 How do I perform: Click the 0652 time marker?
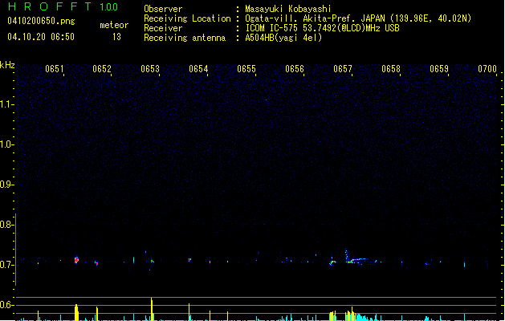102,69
